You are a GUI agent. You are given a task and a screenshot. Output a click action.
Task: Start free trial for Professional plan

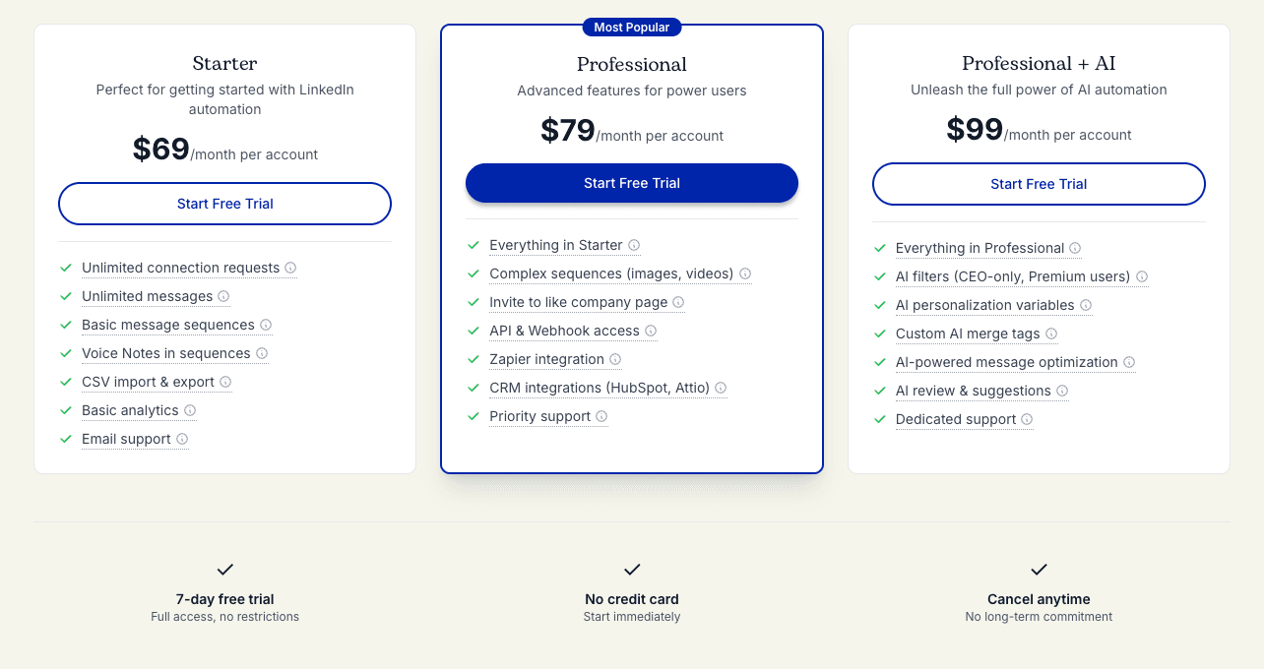coord(632,183)
